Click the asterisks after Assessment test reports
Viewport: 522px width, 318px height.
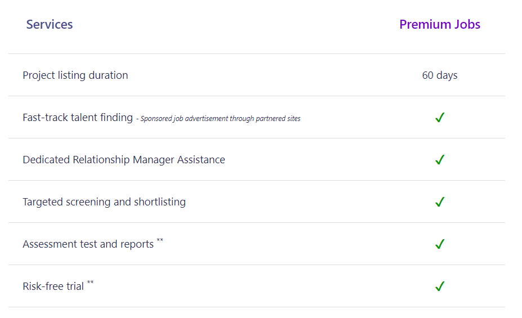(160, 240)
